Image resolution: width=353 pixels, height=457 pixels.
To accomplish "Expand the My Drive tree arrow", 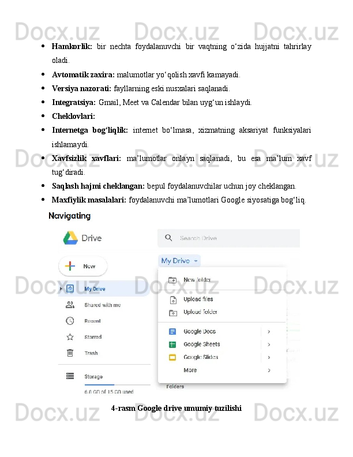I will [61, 289].
